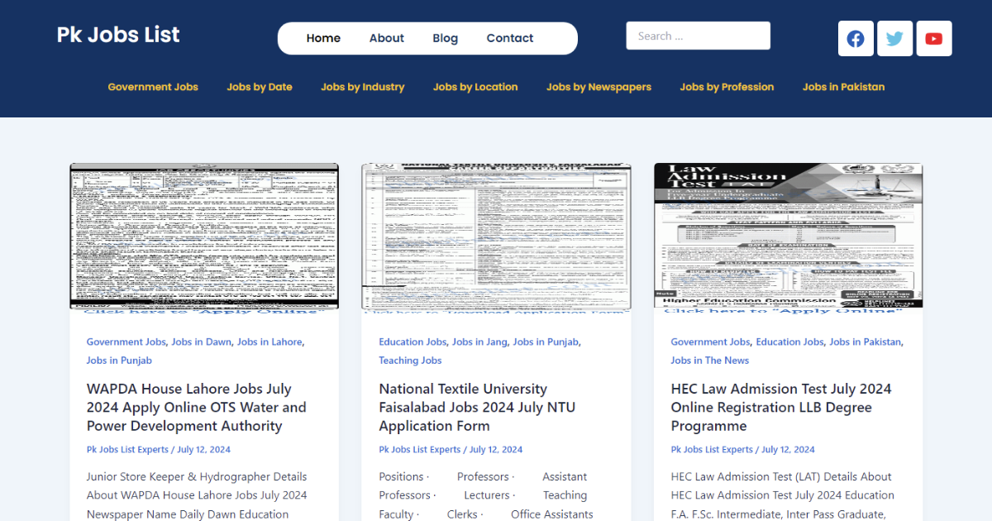This screenshot has width=992, height=521.
Task: Open the About page from menu
Action: (386, 38)
